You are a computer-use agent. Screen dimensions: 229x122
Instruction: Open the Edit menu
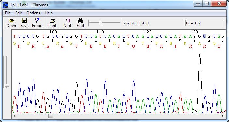coord(19,13)
